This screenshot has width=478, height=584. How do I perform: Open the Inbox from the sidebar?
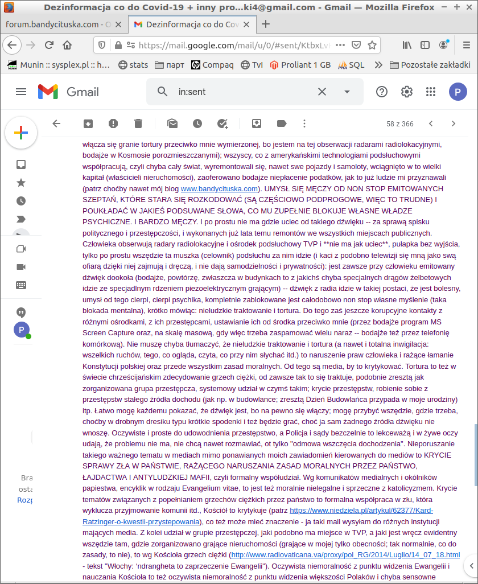21,164
